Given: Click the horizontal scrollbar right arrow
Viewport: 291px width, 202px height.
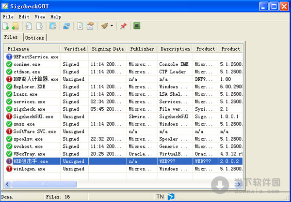Looking at the screenshot, I should click(x=239, y=184).
